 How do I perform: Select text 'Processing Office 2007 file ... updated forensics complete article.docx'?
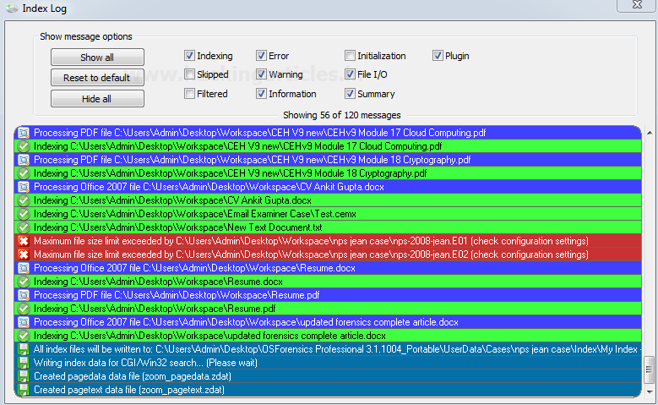tap(246, 322)
